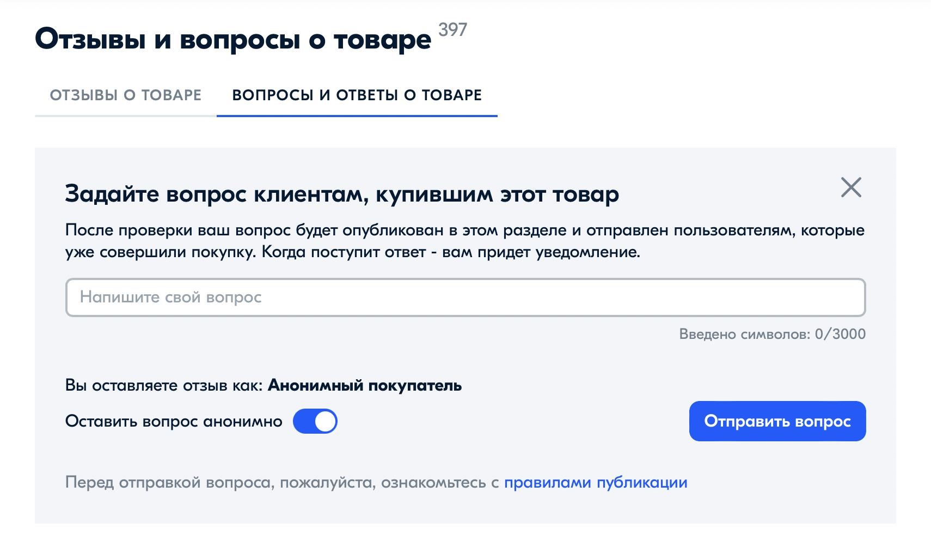This screenshot has width=931, height=547.
Task: Click Вы оставляете отзыв как label
Action: [164, 386]
